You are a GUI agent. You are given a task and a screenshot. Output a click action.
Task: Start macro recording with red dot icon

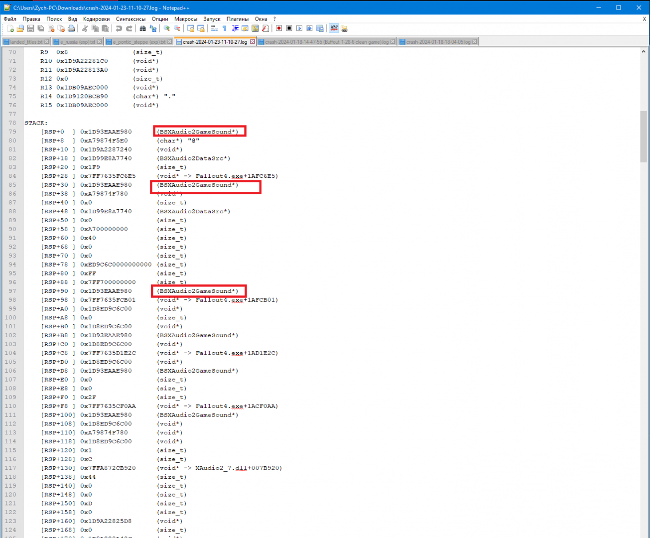279,28
